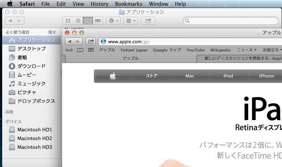Click 隠す to hide favorites section

(x=52, y=32)
